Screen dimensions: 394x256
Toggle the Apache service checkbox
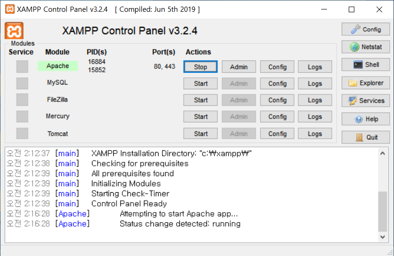point(22,67)
